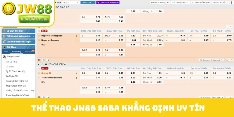Pick draw odds 3.95 for Chile match
This screenshot has width=234, height=117.
click(133, 45)
